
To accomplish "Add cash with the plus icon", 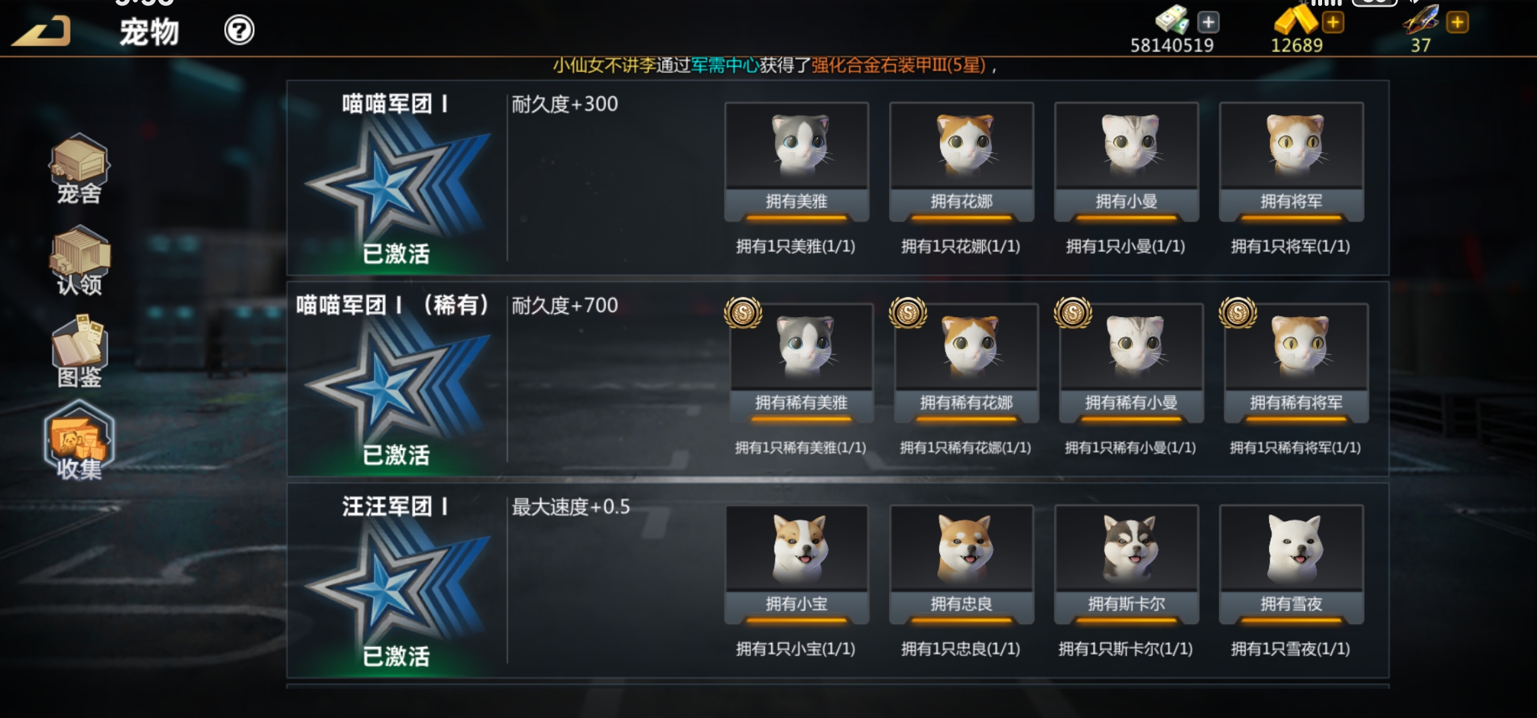I will pyautogui.click(x=1208, y=23).
